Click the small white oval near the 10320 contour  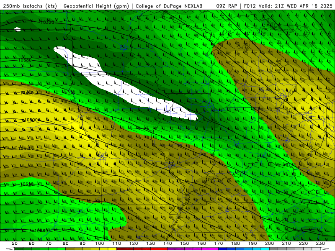(x=18, y=29)
